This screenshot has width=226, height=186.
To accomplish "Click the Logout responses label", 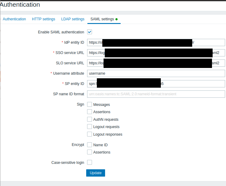I will [x=108, y=134].
